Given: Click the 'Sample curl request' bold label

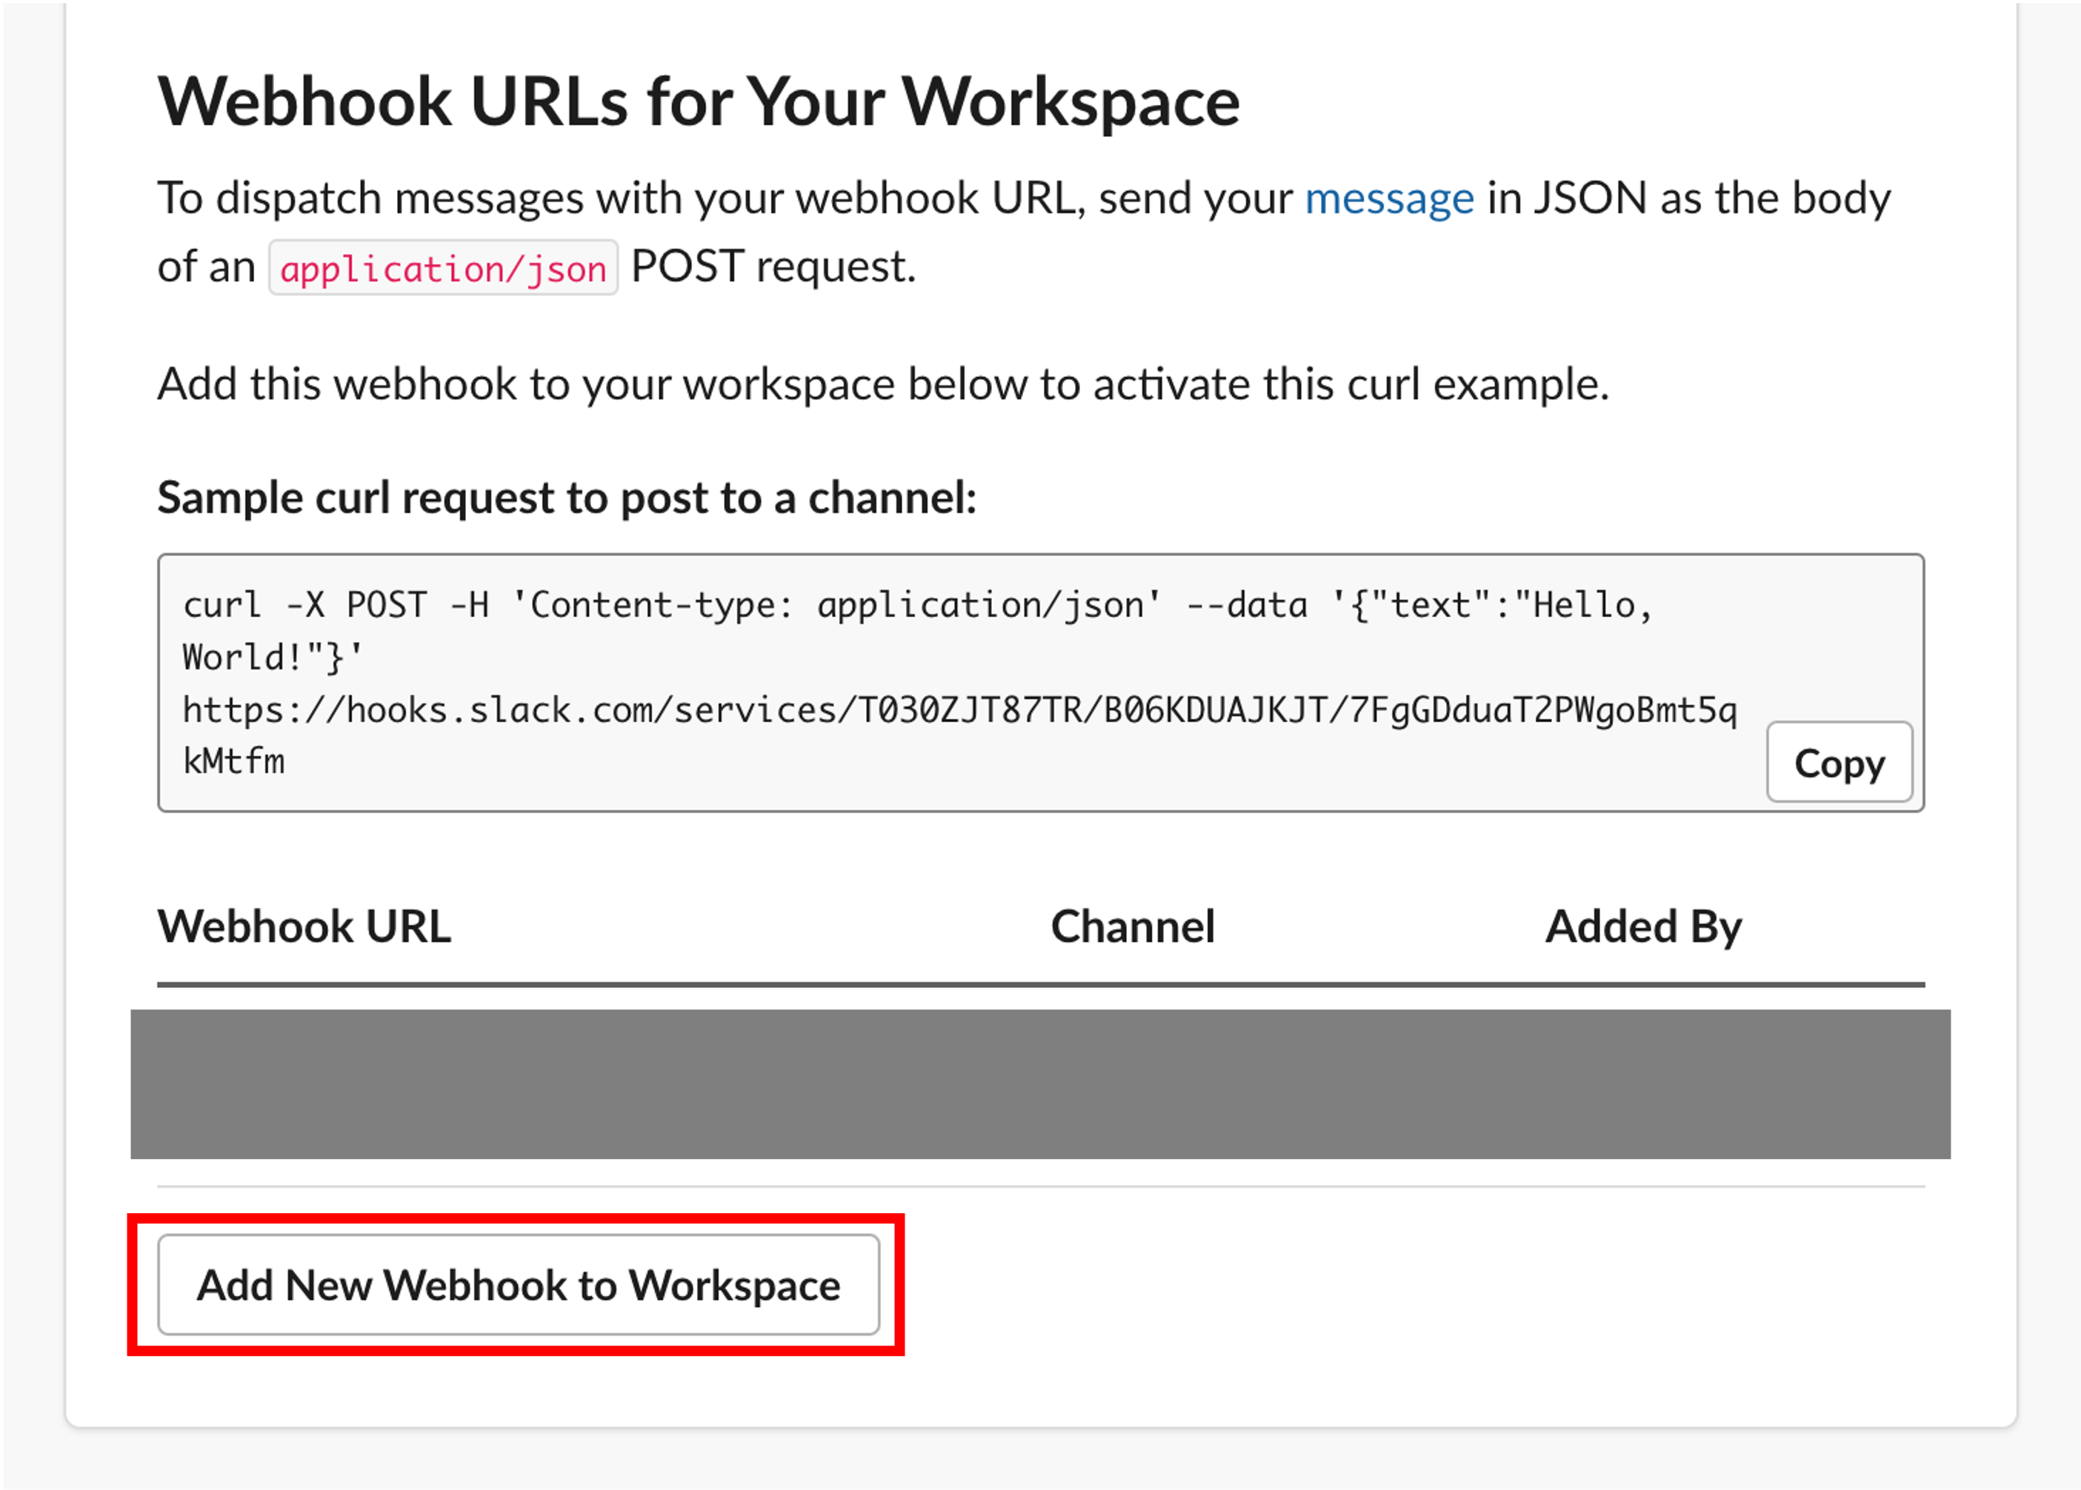Looking at the screenshot, I should pyautogui.click(x=566, y=498).
